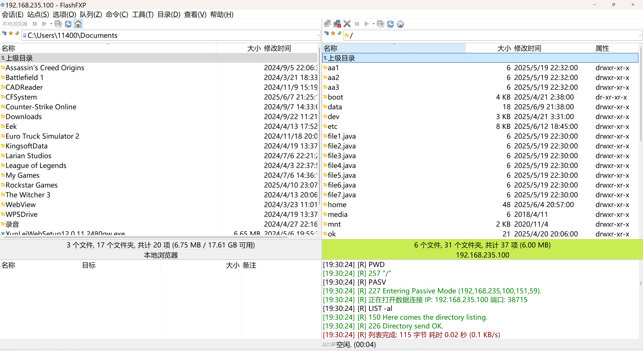Viewport: 643px width, 351px height.
Task: Sort local list by 大小 column
Action: pyautogui.click(x=254, y=48)
